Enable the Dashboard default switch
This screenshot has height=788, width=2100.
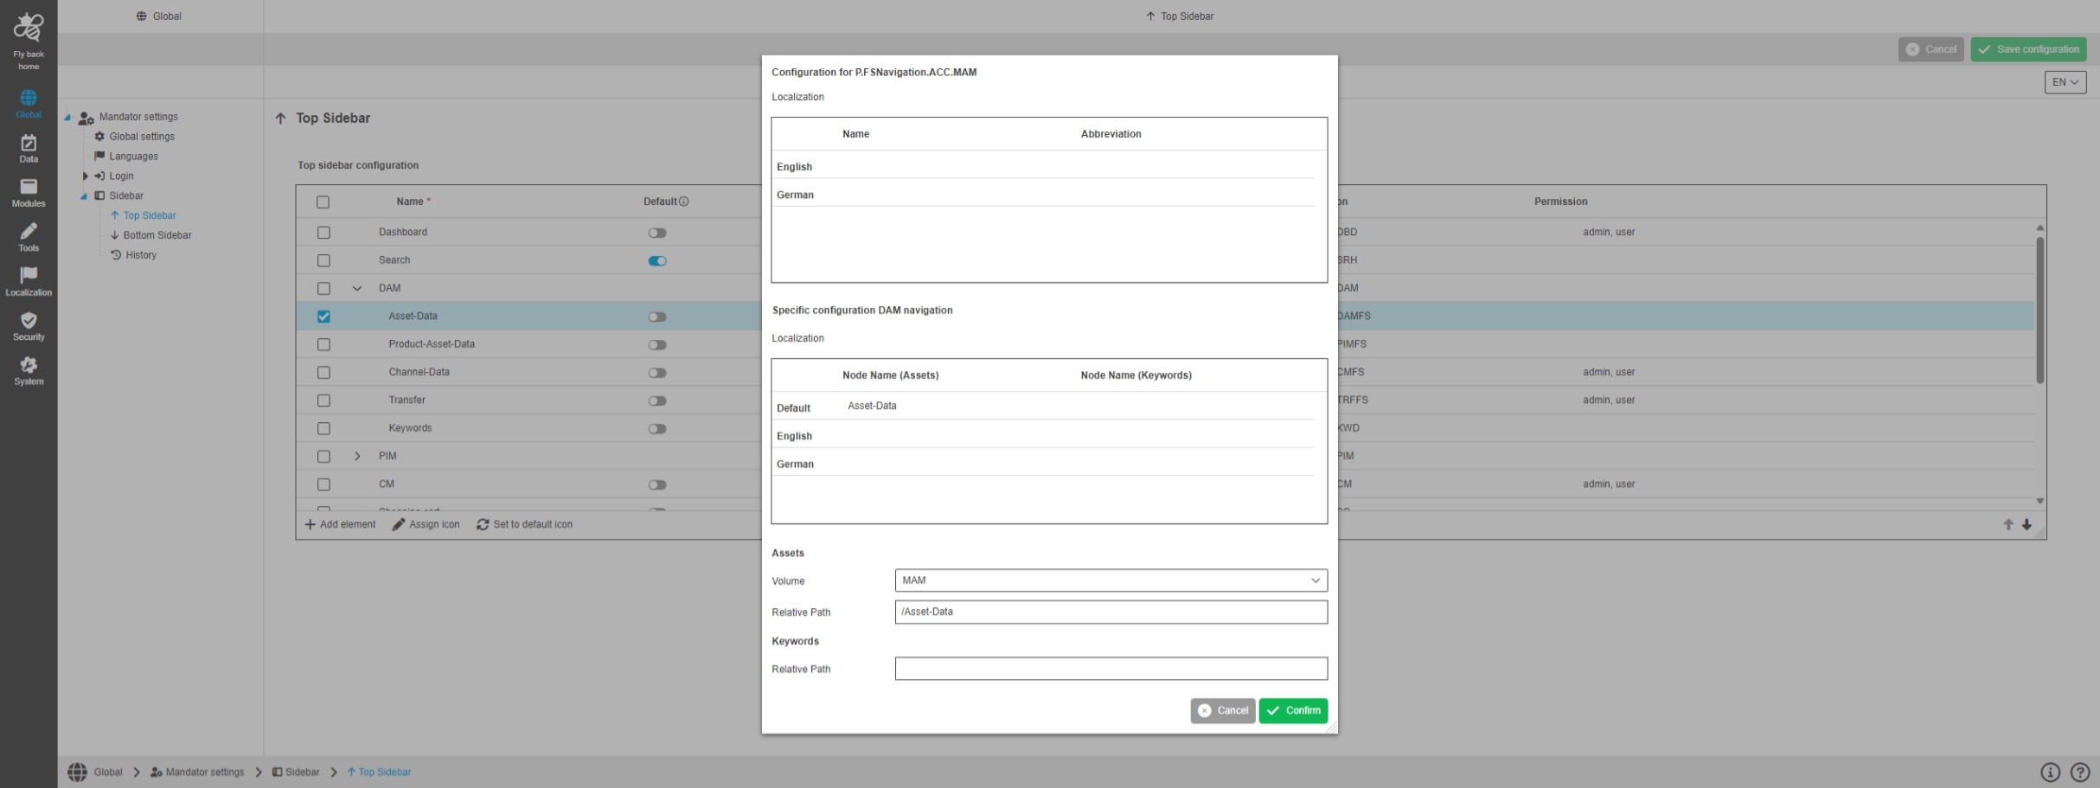click(x=657, y=233)
